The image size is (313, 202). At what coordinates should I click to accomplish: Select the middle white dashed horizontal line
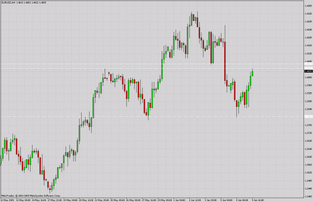(152, 69)
